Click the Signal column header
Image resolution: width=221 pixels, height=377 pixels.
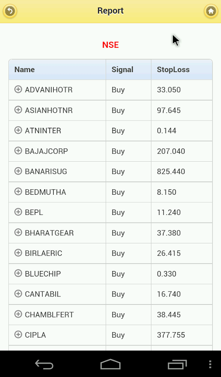tap(129, 70)
